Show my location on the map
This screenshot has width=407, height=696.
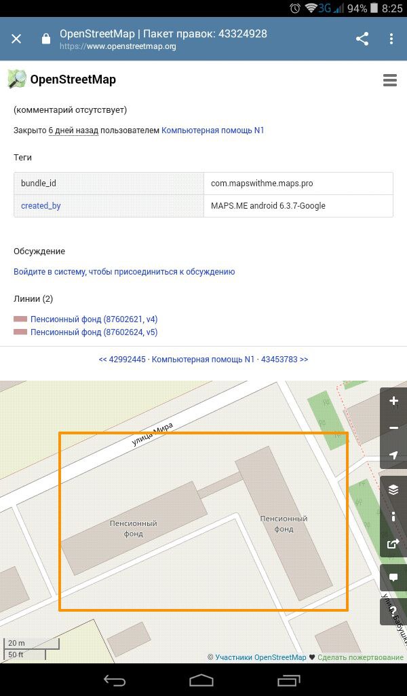tap(393, 455)
